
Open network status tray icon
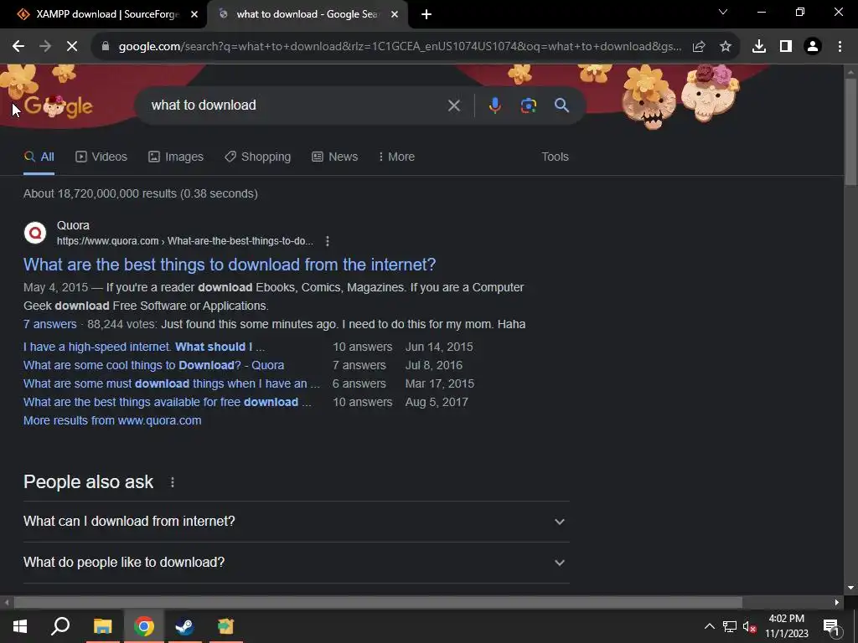[730, 626]
